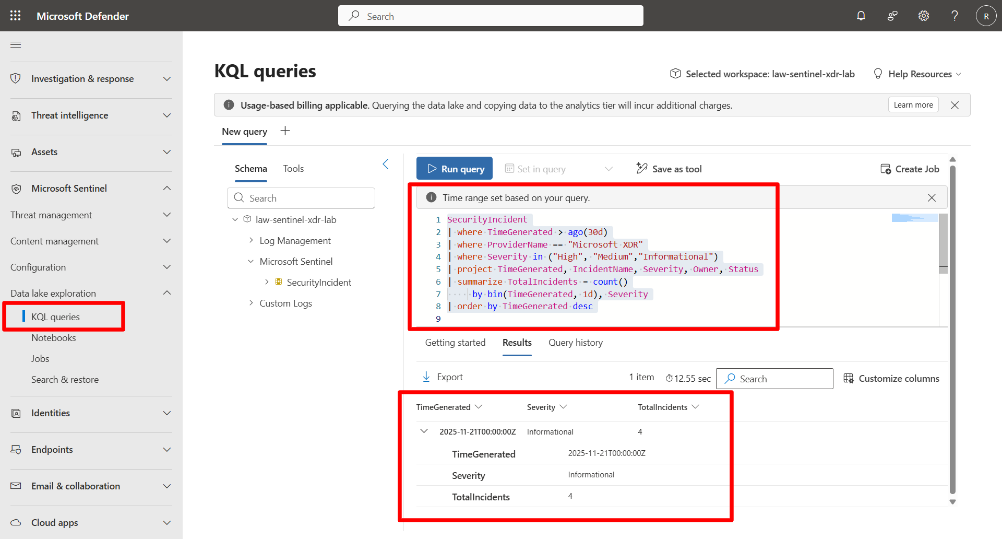Viewport: 1002px width, 539px height.
Task: Collapse the navigation hamburger menu
Action: click(16, 44)
